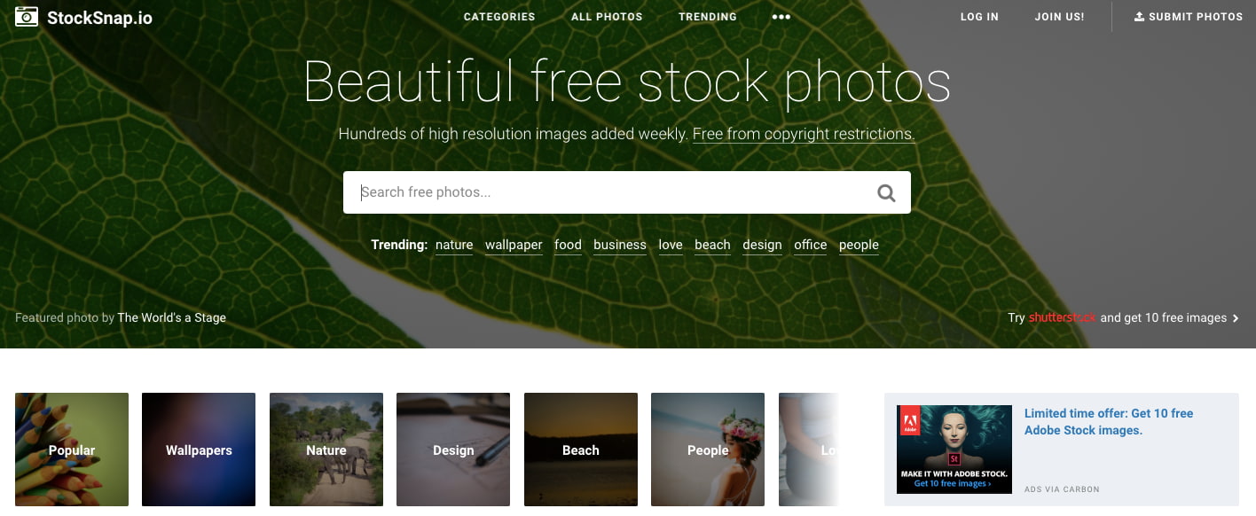Open the People category thumbnail
Viewport: 1256px width, 516px height.
click(x=708, y=450)
